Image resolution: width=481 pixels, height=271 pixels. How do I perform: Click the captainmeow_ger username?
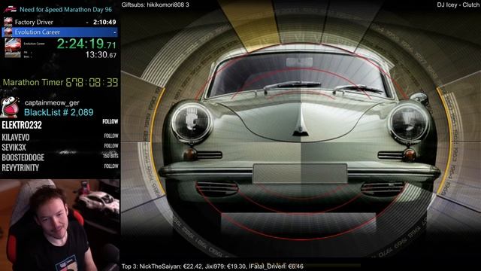click(52, 103)
